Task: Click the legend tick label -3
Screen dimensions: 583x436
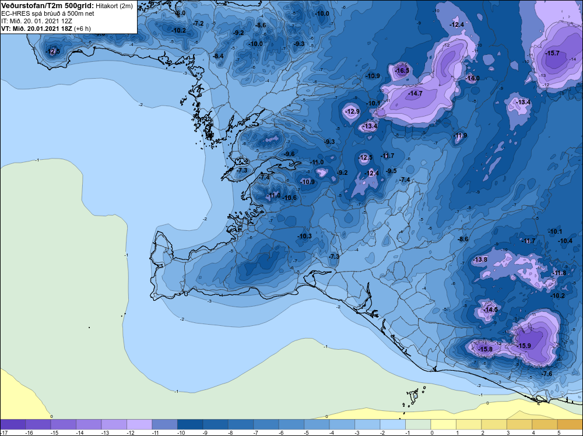Action: 357,433
